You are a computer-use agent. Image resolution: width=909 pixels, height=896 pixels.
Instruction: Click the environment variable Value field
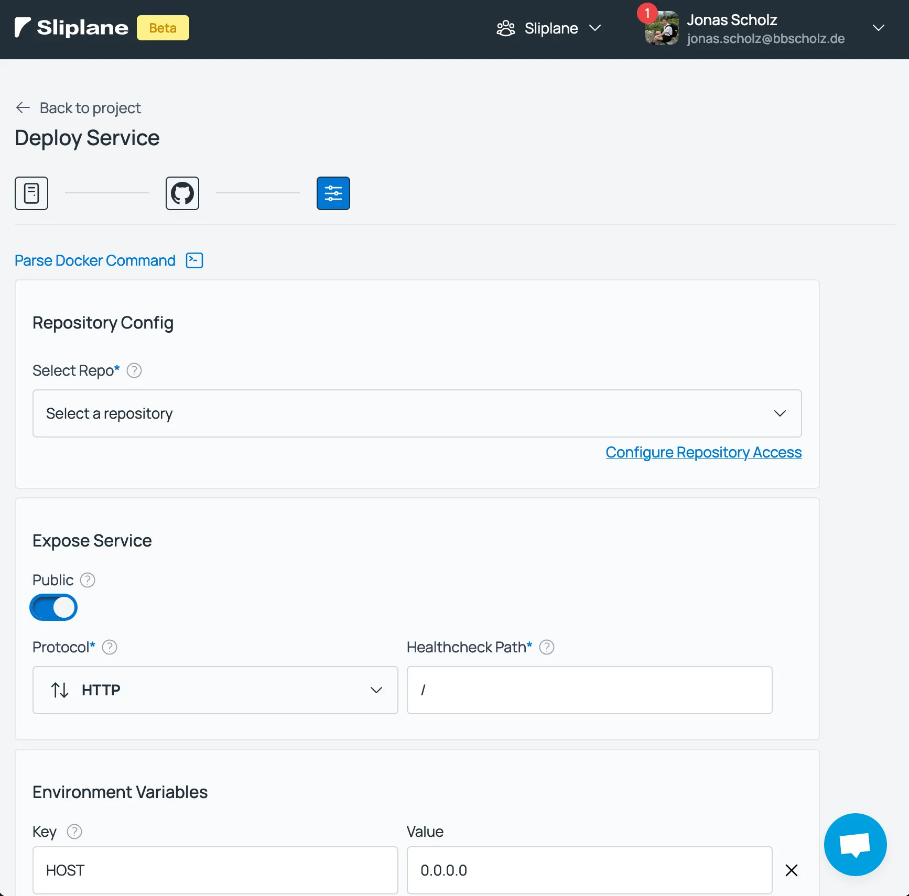click(589, 870)
